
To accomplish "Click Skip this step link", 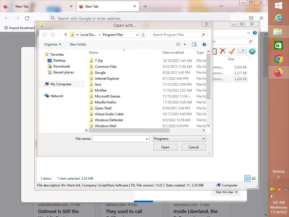I will pos(227,192).
